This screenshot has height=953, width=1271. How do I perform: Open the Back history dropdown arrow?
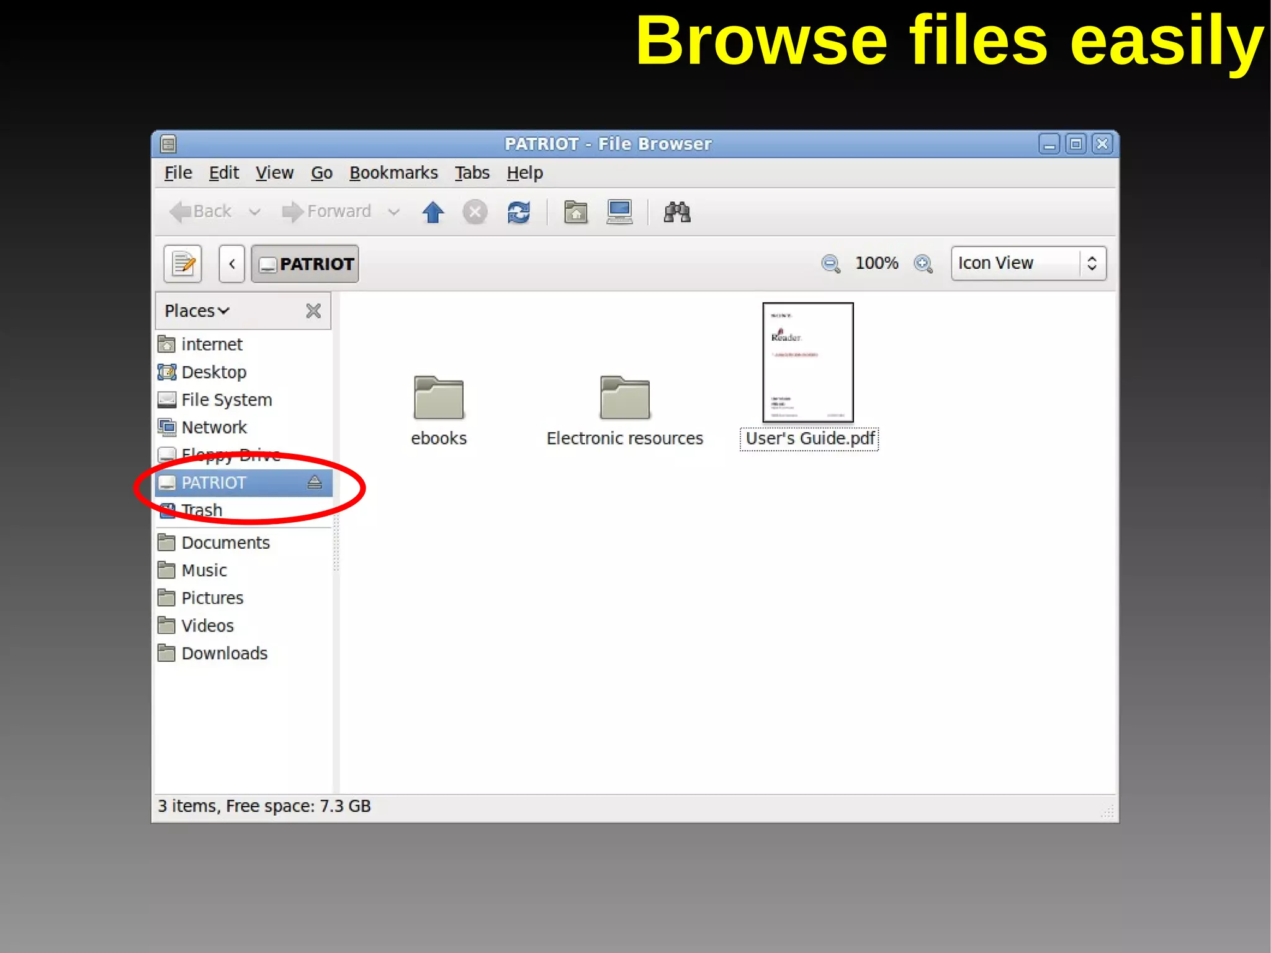(254, 212)
